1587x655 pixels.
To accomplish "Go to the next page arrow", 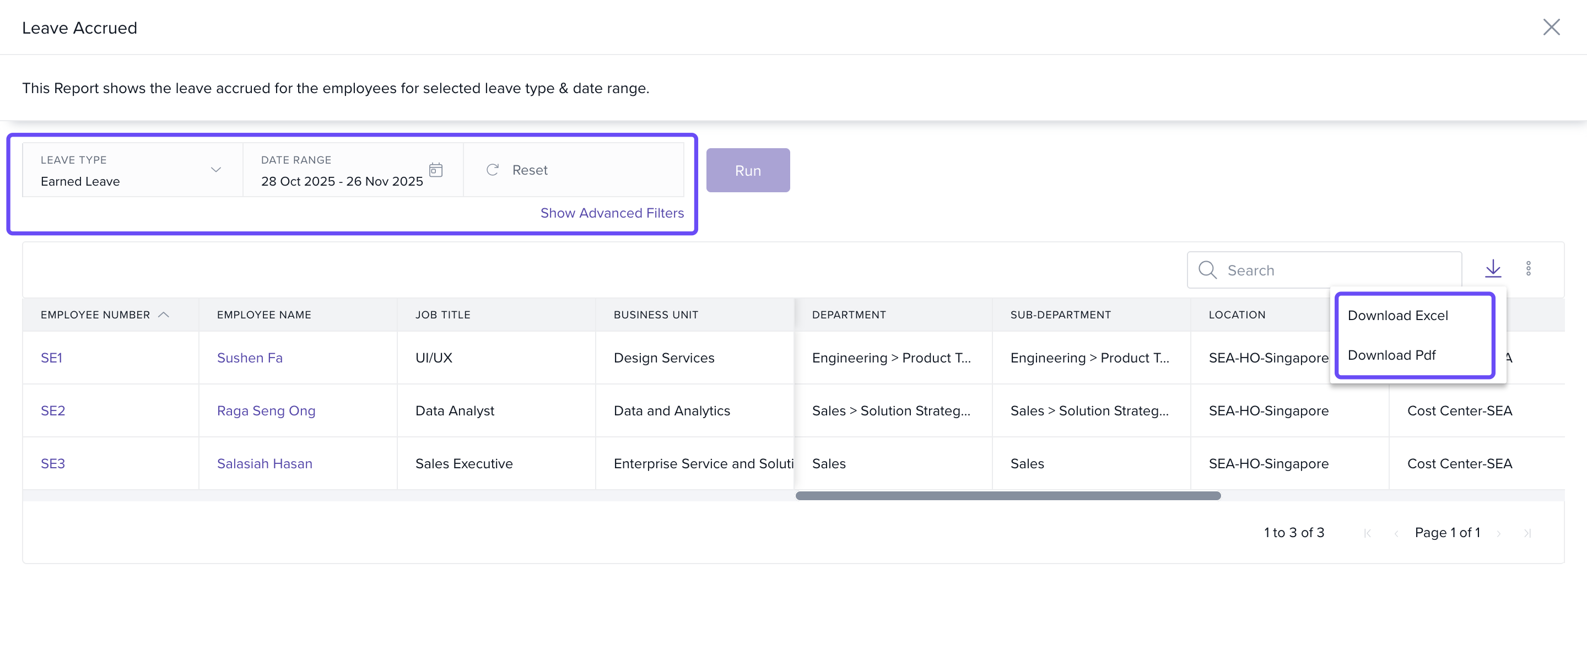I will click(x=1498, y=534).
